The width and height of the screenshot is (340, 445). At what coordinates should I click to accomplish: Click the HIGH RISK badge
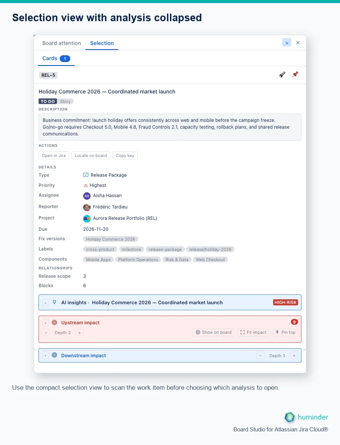[285, 303]
